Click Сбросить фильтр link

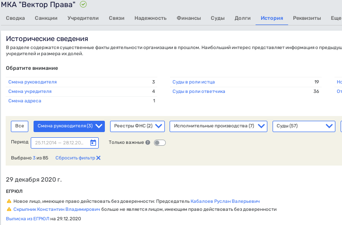75,158
